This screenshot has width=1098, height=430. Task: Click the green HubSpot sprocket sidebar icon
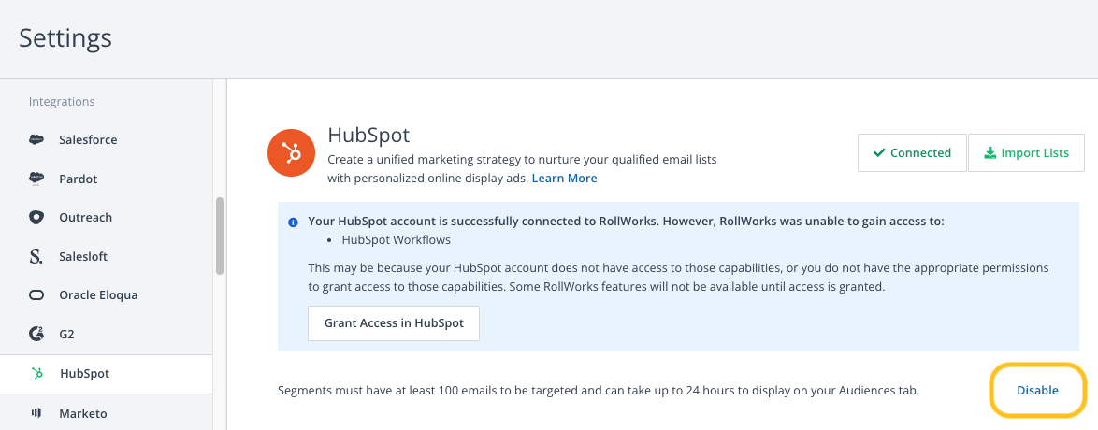click(37, 373)
